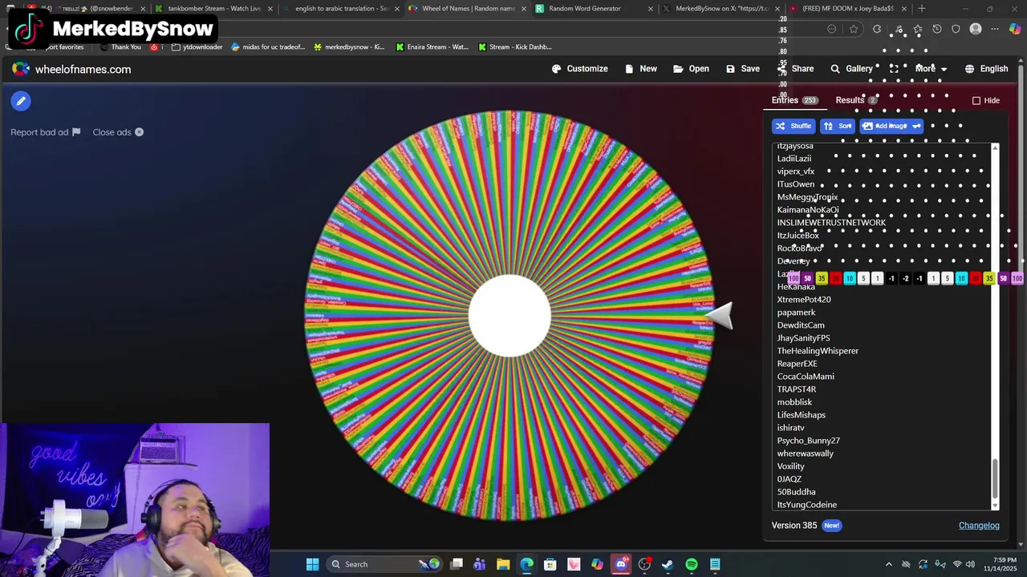
Task: Switch to the Results tab
Action: [856, 100]
